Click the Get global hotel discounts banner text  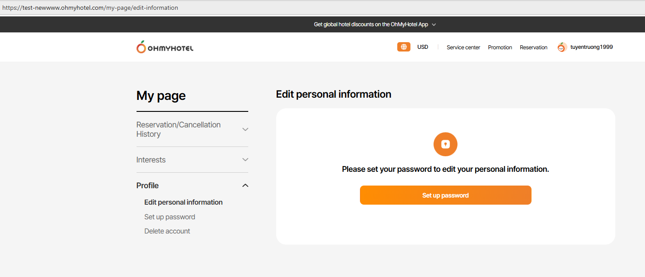pyautogui.click(x=371, y=25)
